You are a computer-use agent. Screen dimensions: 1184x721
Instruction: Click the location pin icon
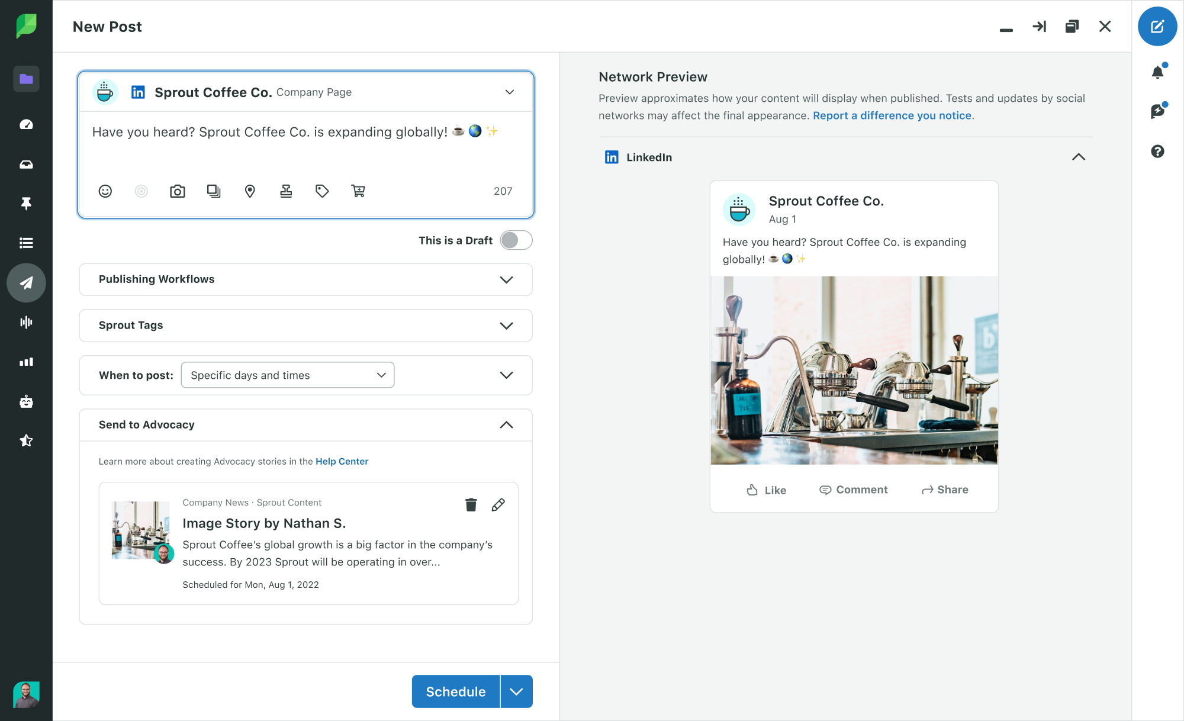tap(249, 190)
